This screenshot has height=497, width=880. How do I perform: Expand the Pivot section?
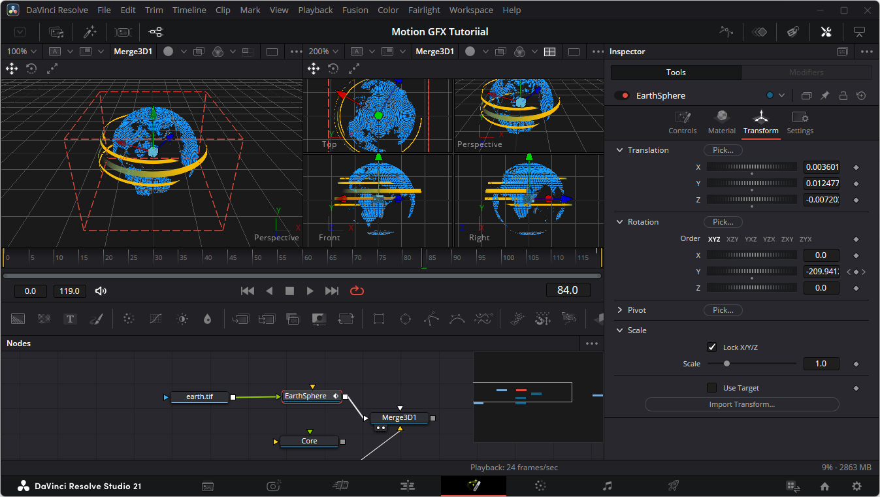(x=620, y=310)
